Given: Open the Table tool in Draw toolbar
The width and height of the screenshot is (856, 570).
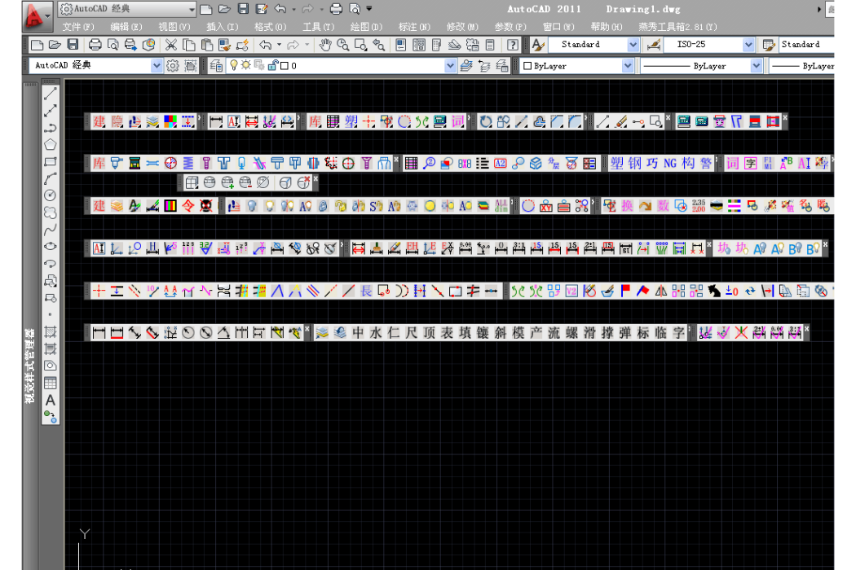Looking at the screenshot, I should pos(51,383).
